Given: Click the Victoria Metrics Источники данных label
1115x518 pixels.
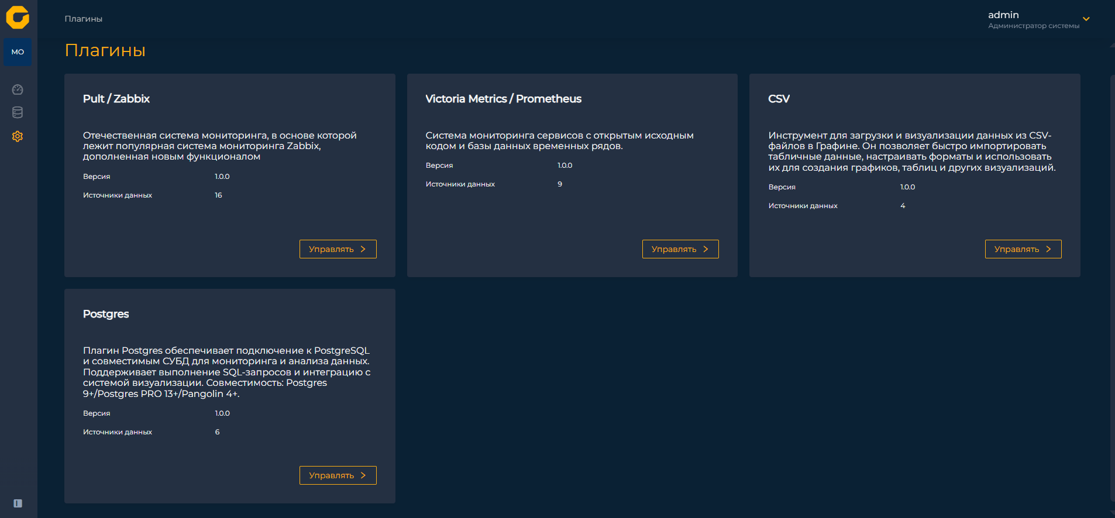Looking at the screenshot, I should (460, 184).
